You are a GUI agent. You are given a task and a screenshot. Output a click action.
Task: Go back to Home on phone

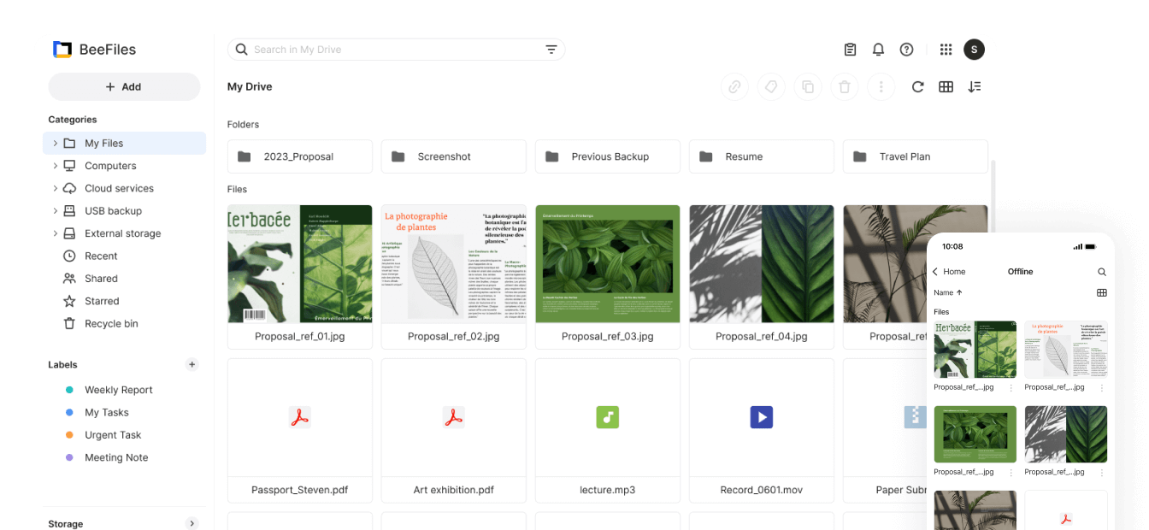(x=948, y=272)
